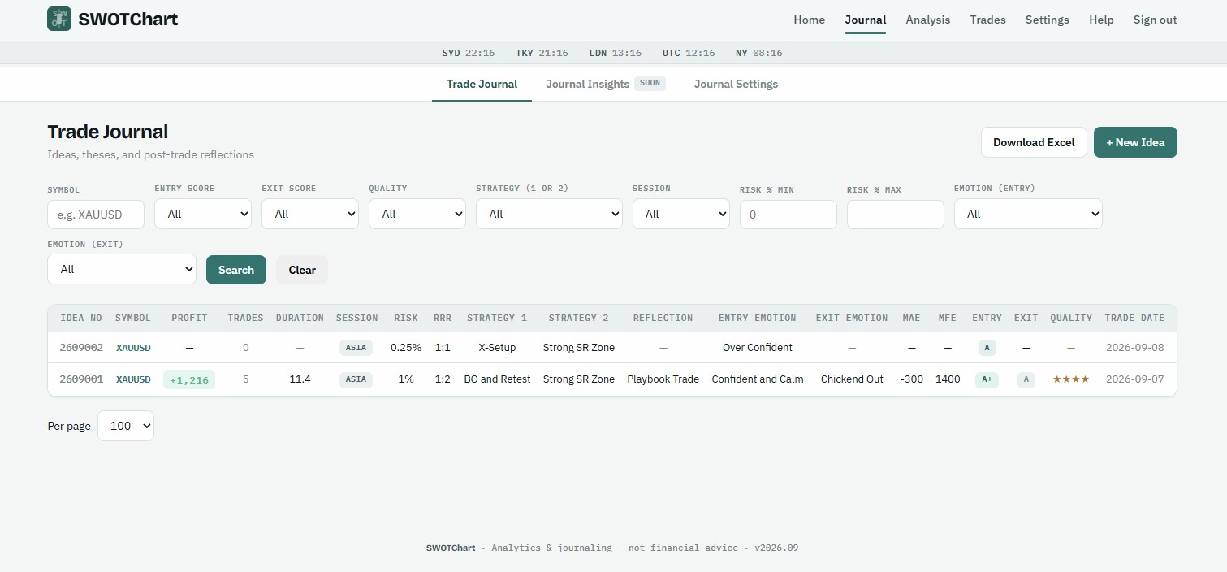Open the Per page dropdown
1227x572 pixels.
(126, 426)
